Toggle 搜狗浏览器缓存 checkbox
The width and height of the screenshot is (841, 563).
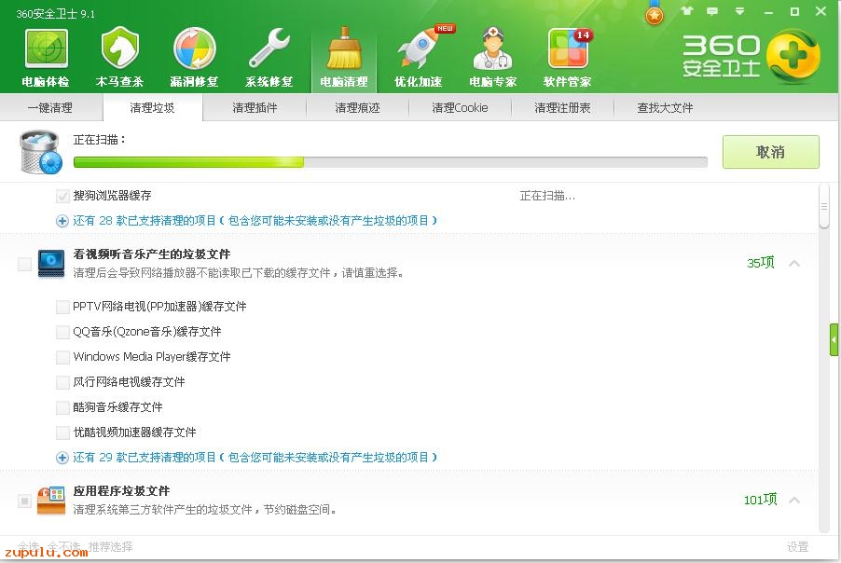click(62, 196)
